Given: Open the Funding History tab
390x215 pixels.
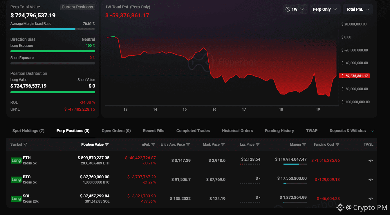Looking at the screenshot, I should tap(279, 131).
